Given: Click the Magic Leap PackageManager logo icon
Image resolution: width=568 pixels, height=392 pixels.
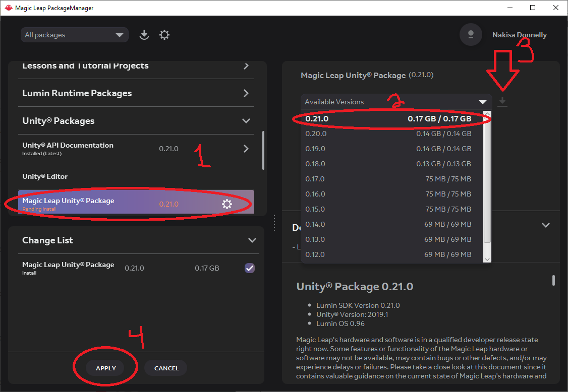Looking at the screenshot, I should [x=8, y=8].
